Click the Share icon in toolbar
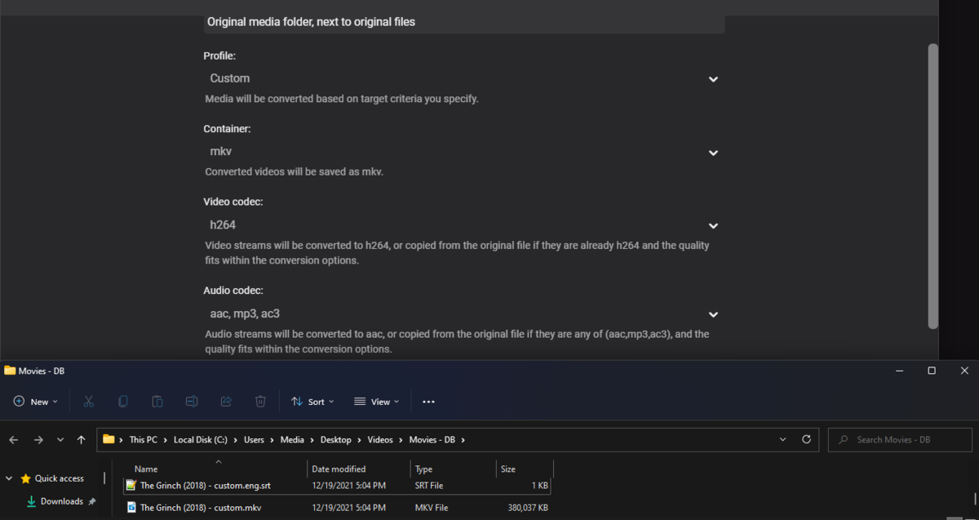979x520 pixels. point(226,402)
